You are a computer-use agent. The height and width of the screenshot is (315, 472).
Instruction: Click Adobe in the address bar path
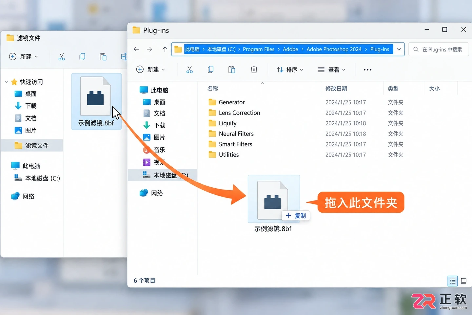pyautogui.click(x=290, y=49)
